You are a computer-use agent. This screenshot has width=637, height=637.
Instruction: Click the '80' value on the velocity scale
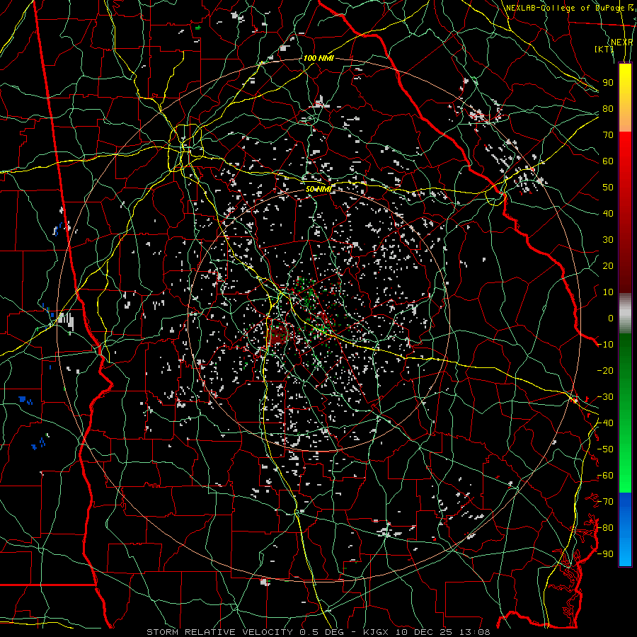tap(608, 108)
